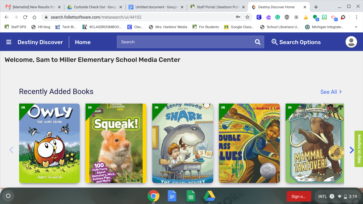Switch to the Staff Portal tab
Viewport: 363px width, 204px height.
click(218, 7)
